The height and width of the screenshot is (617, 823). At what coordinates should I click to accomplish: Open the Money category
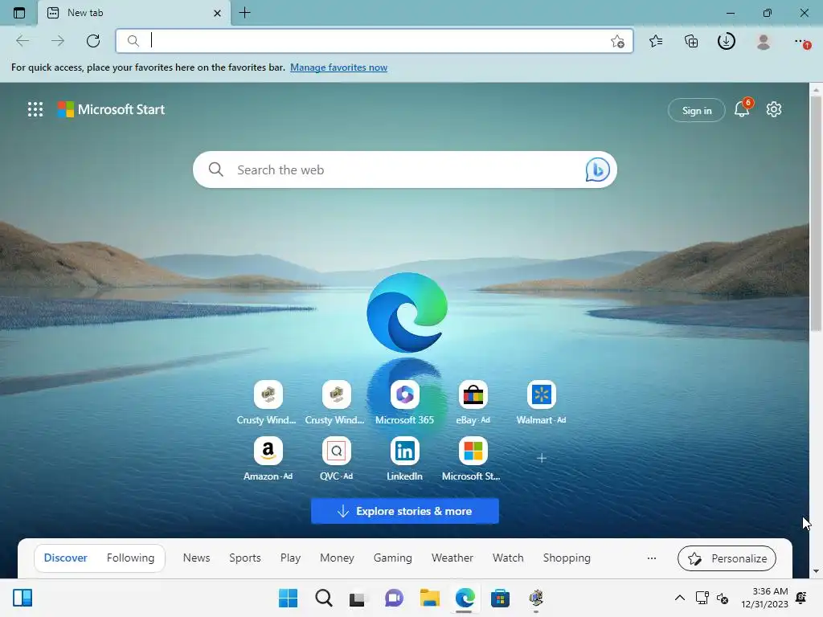point(337,558)
